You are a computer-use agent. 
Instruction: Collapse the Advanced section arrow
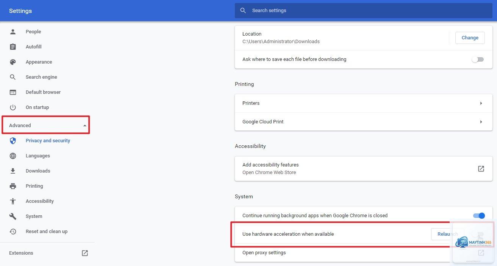pyautogui.click(x=85, y=126)
